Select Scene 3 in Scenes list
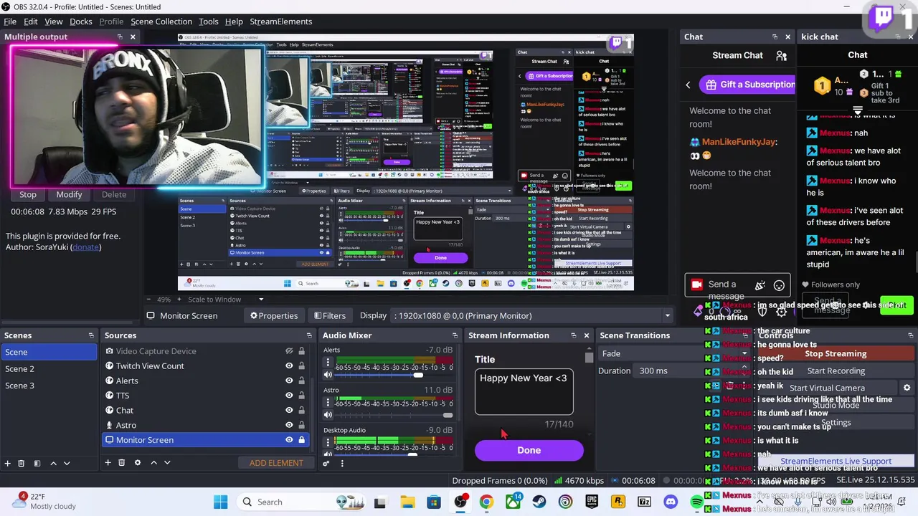 49,386
